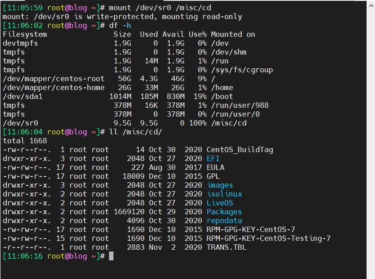Click the /dev/mapper/centos-root filesystem entry
375x279 pixels.
tap(54, 79)
